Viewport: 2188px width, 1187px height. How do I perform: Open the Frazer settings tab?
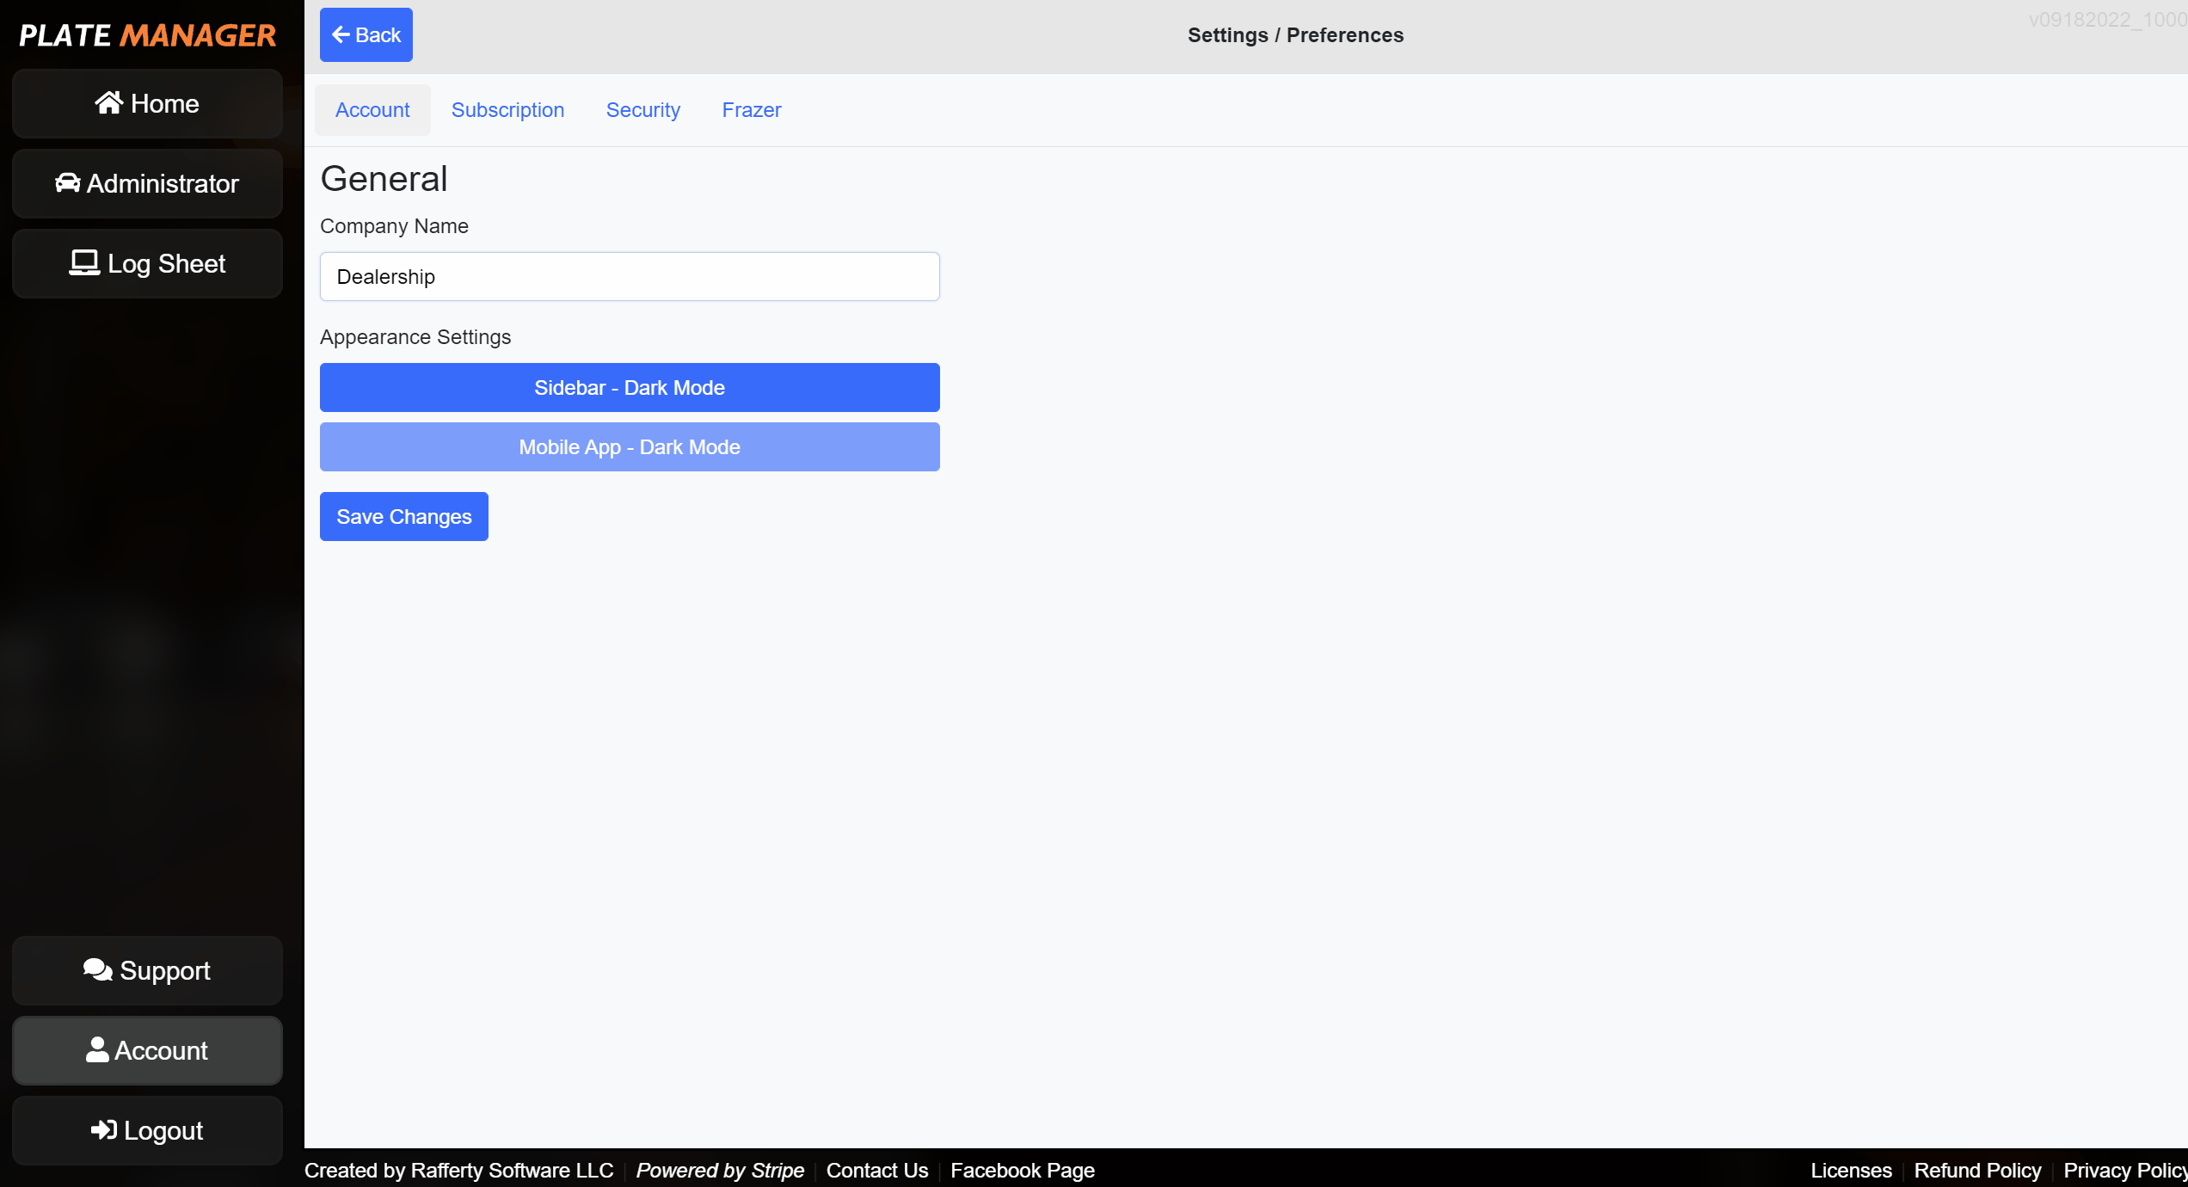tap(753, 109)
